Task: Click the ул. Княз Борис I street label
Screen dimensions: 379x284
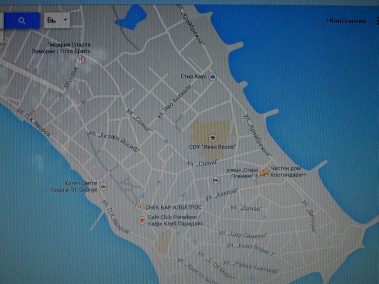Action: [251, 249]
